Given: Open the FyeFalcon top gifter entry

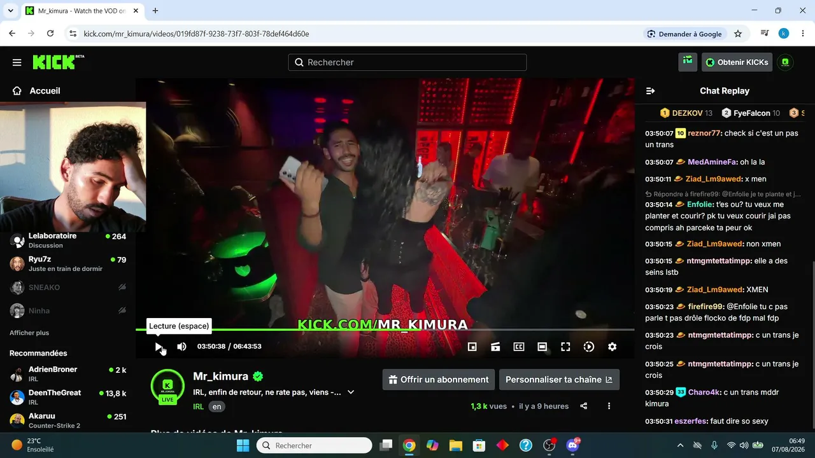Looking at the screenshot, I should pos(751,113).
